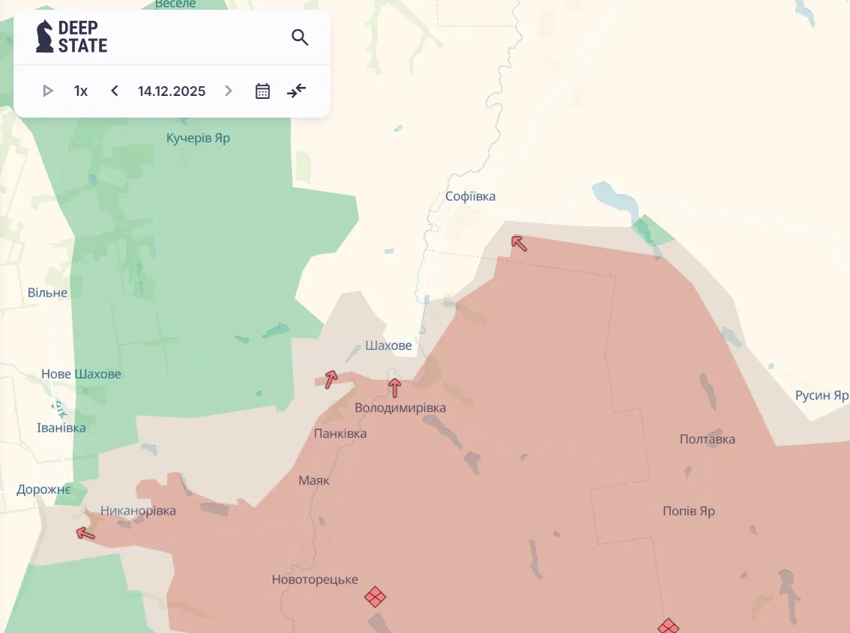Click the attack arrow southwest of Никанорівка

point(86,533)
